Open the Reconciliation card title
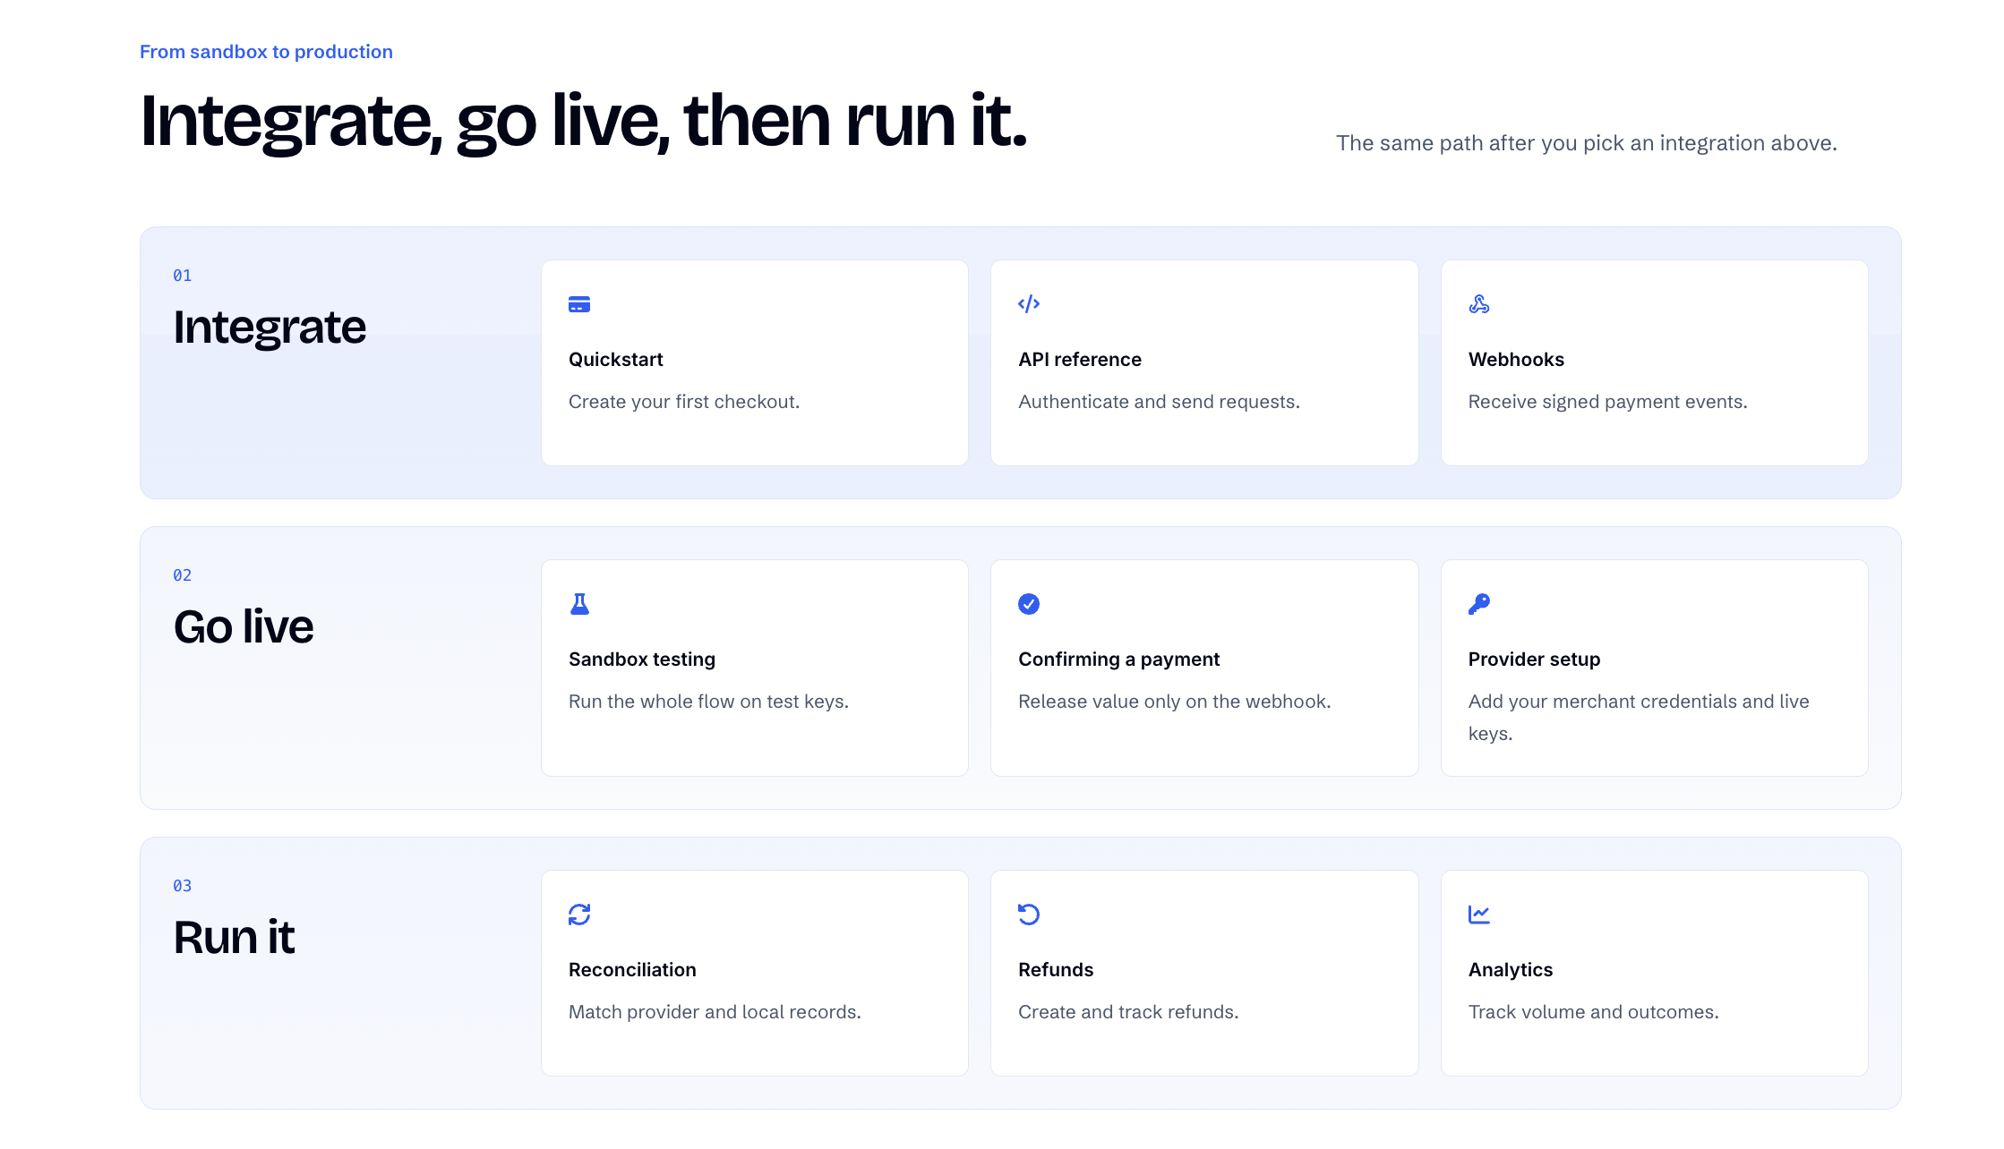The width and height of the screenshot is (2004, 1149). (632, 970)
